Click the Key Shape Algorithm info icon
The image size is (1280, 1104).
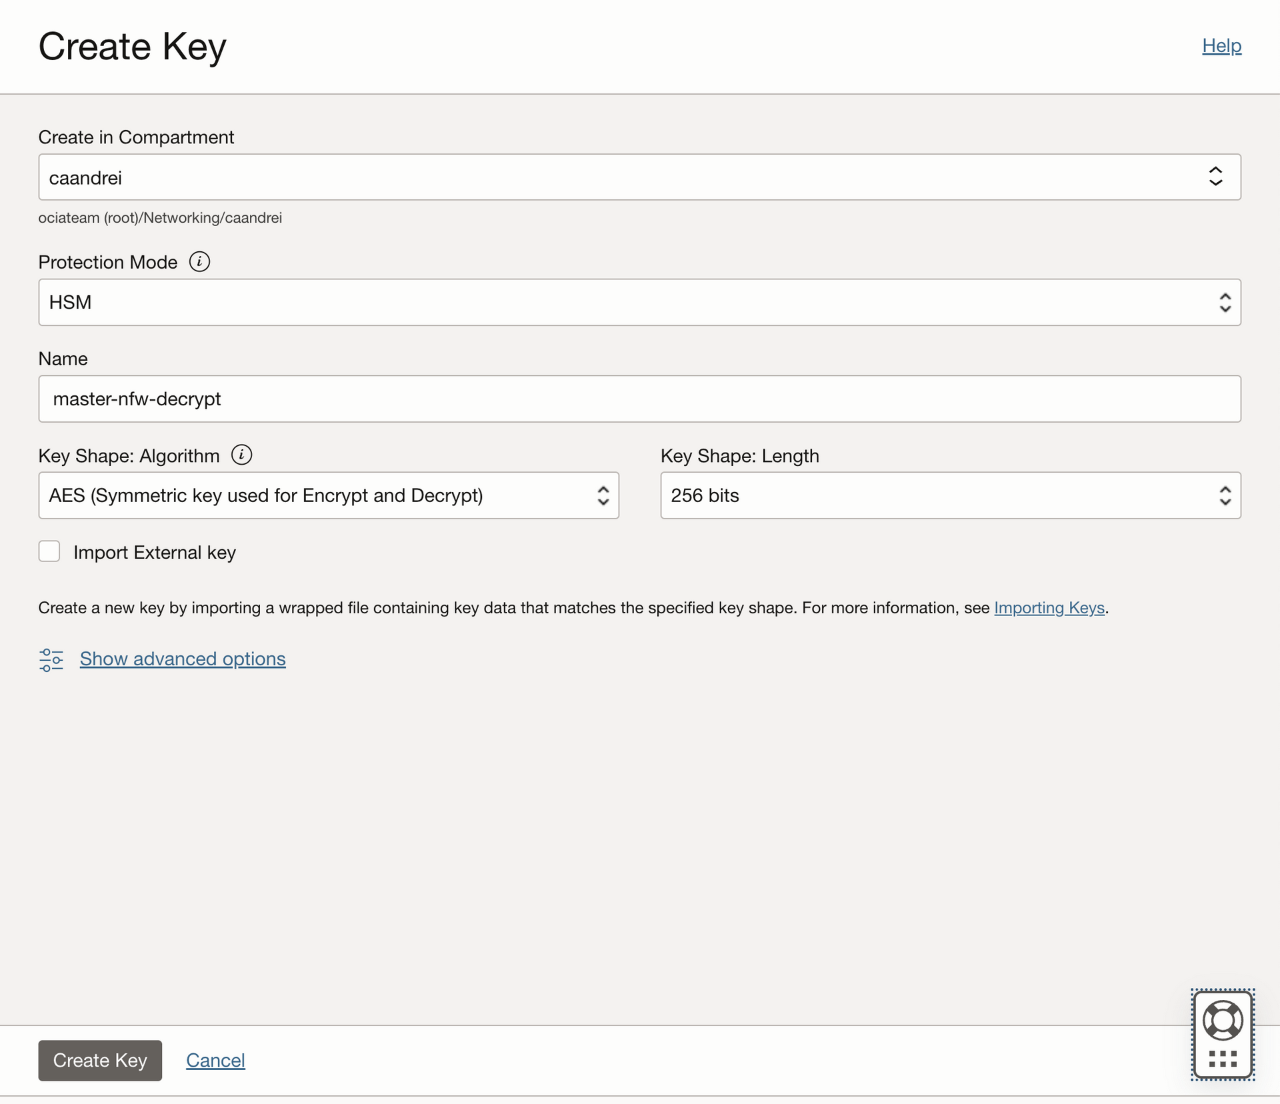[x=241, y=455]
